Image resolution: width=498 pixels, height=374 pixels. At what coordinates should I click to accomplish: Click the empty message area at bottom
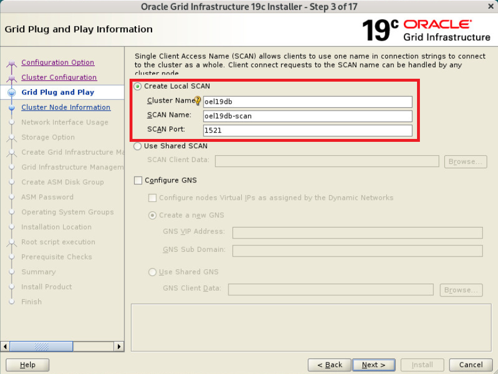(x=311, y=328)
